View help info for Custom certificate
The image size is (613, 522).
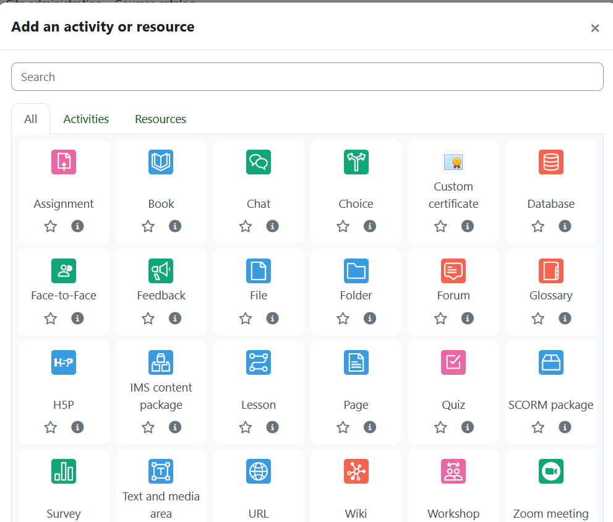point(468,226)
